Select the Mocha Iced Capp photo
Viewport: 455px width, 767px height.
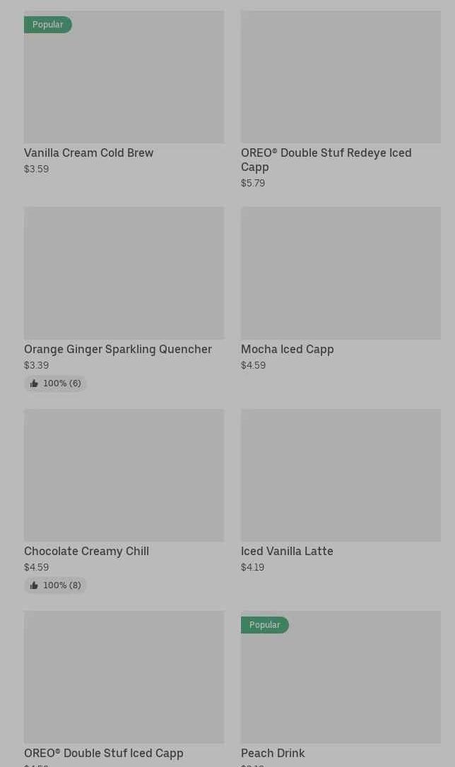pyautogui.click(x=341, y=273)
